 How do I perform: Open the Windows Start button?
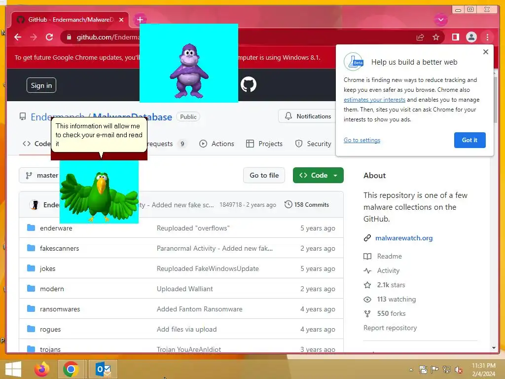13,369
